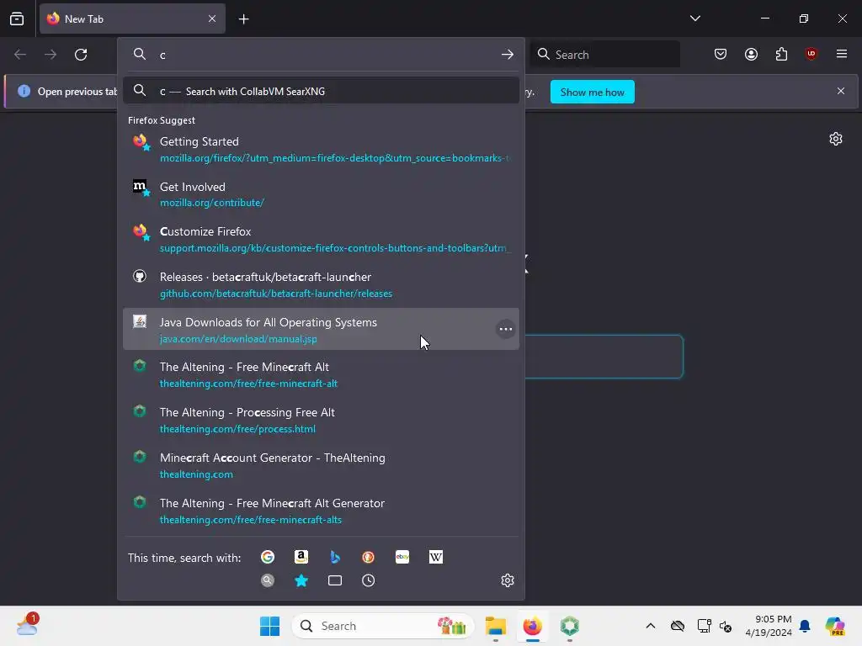Click the notification bell in the system tray
The width and height of the screenshot is (862, 646).
pyautogui.click(x=805, y=626)
